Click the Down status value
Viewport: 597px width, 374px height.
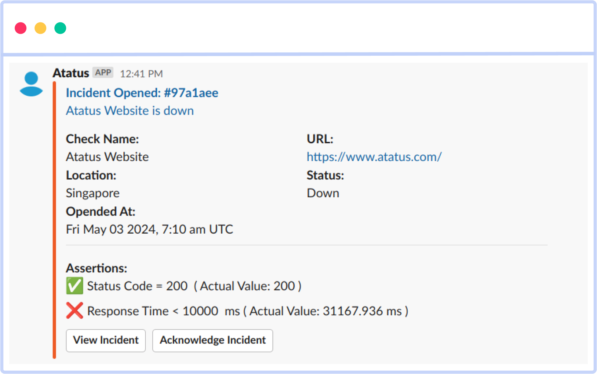(323, 193)
